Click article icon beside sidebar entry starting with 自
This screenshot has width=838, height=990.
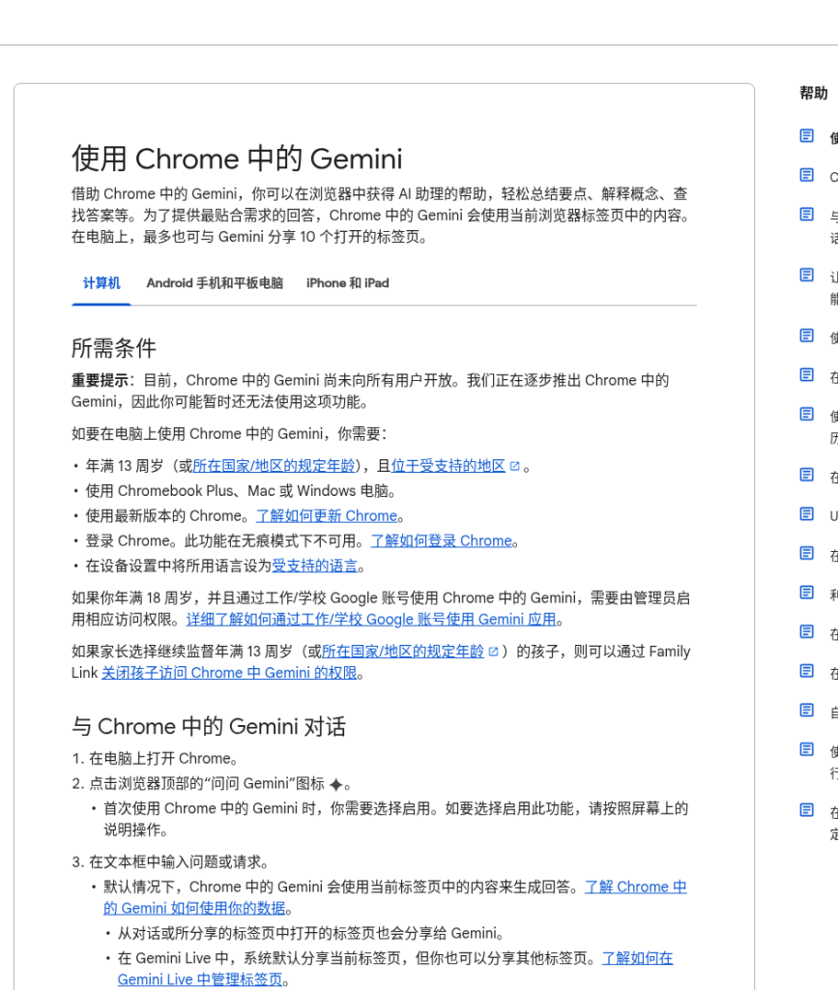point(806,711)
